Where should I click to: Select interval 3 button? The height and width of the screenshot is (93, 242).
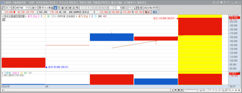tap(85, 8)
